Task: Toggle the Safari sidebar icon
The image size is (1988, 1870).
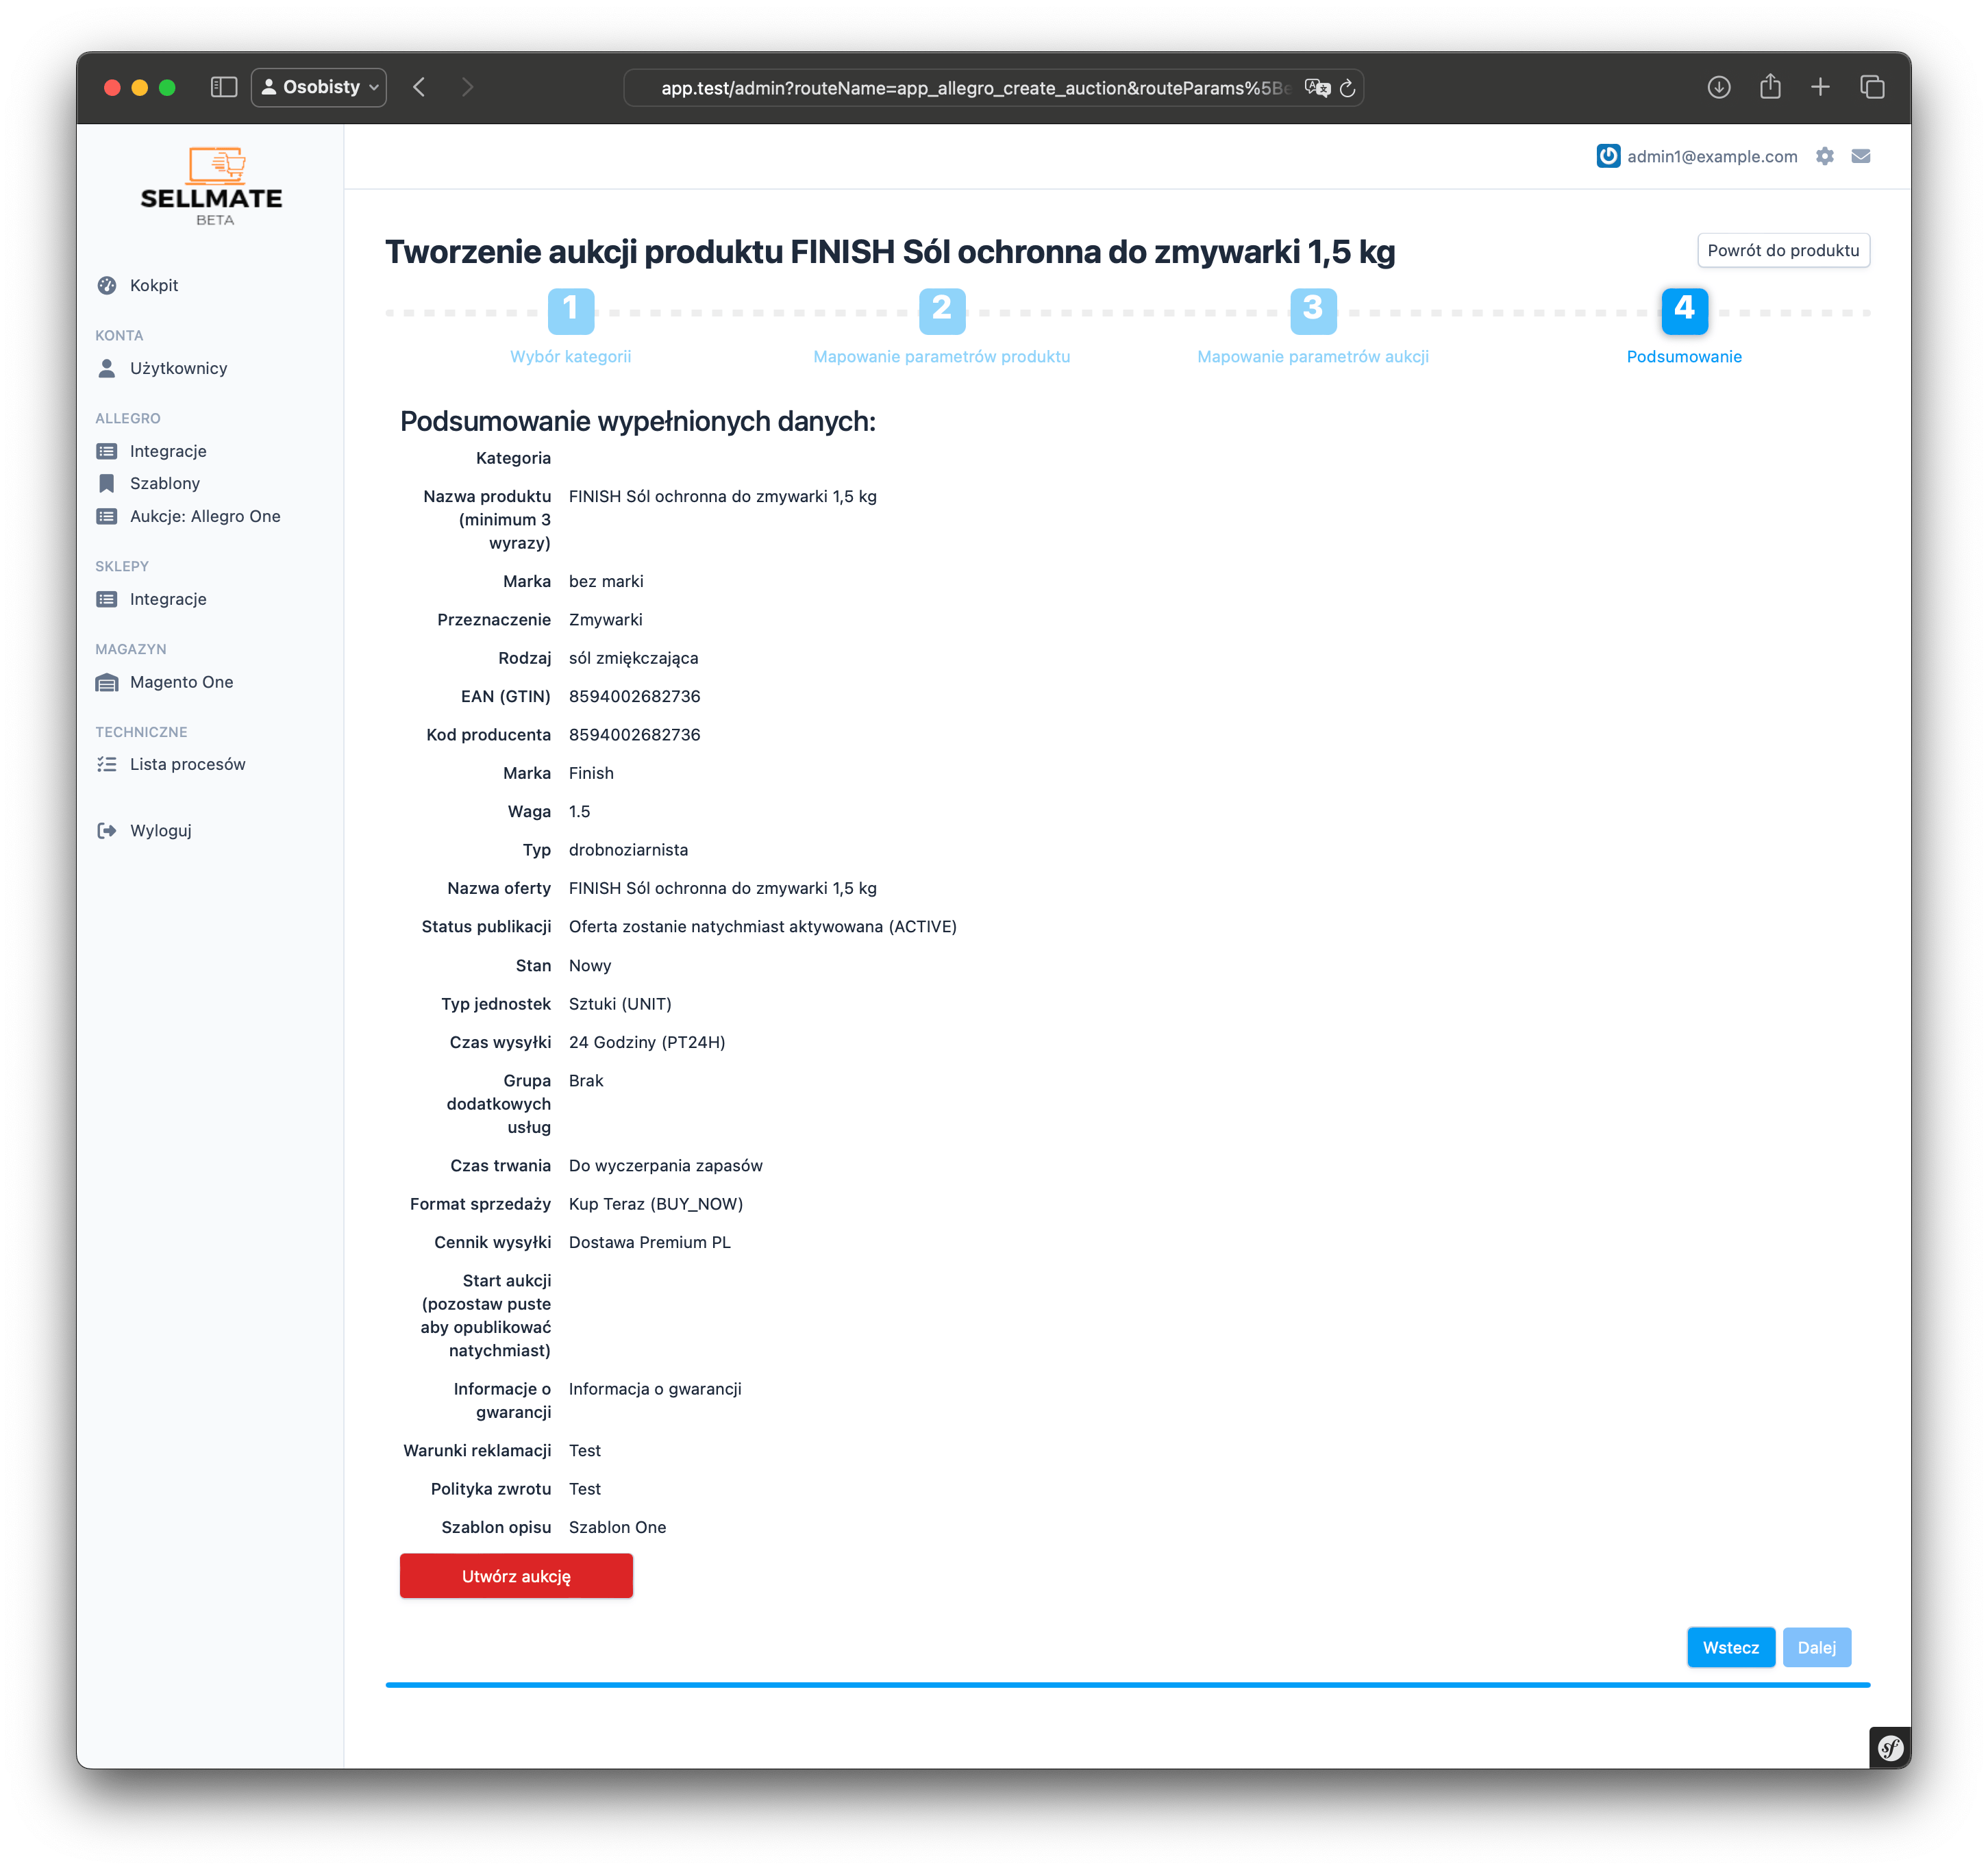Action: (224, 87)
